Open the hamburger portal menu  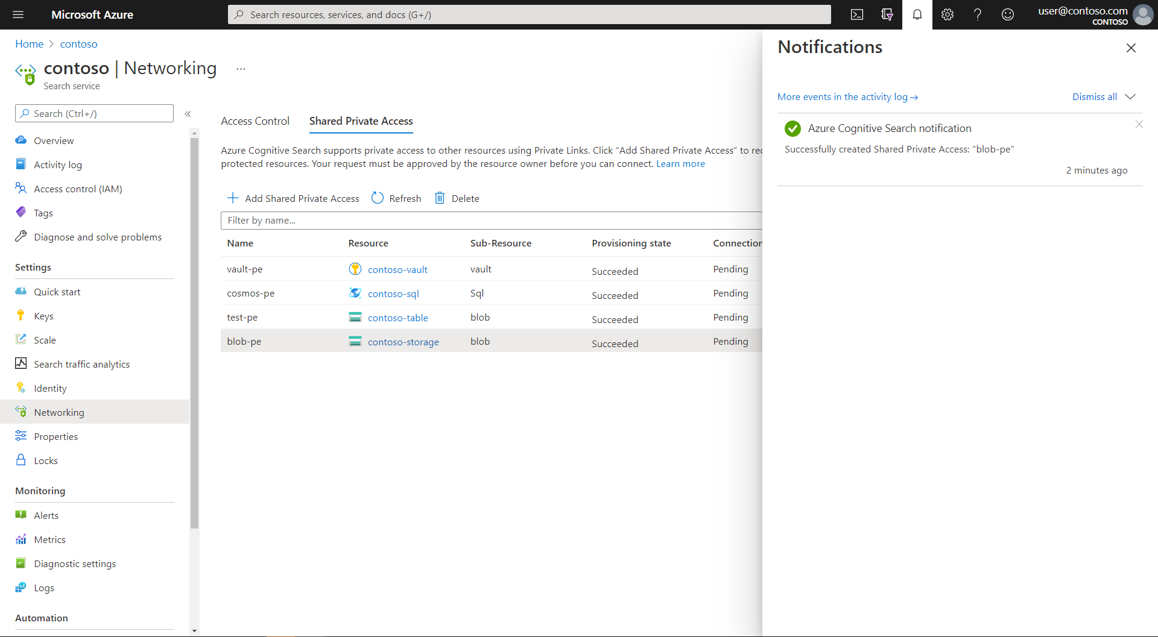click(18, 14)
